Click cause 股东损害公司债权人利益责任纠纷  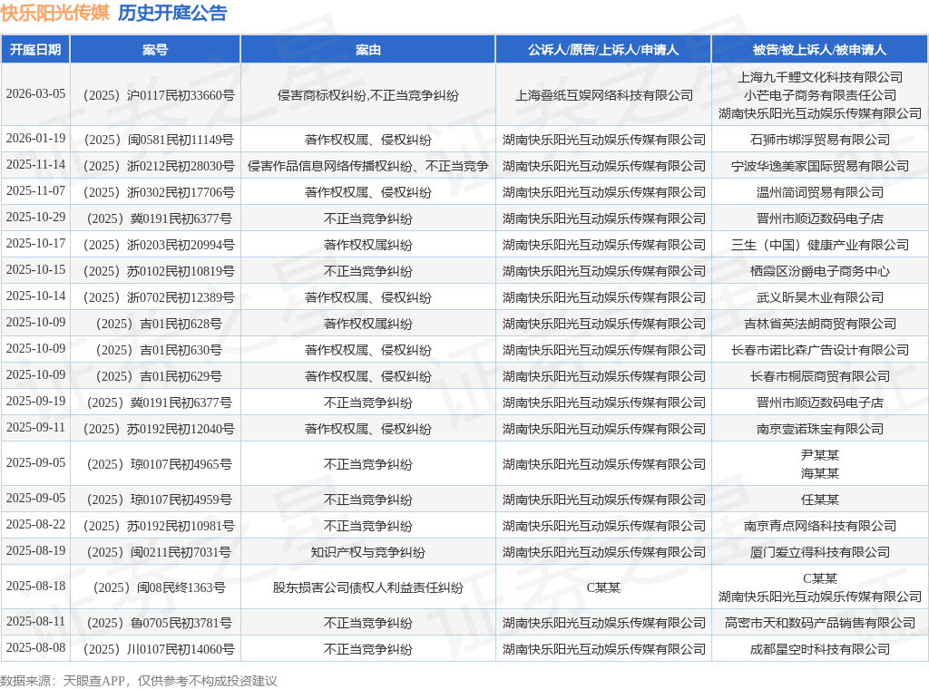pyautogui.click(x=368, y=587)
